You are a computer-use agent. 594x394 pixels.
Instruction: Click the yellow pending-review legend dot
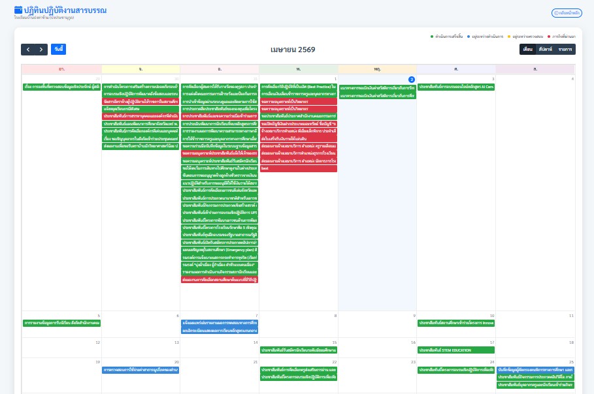508,37
